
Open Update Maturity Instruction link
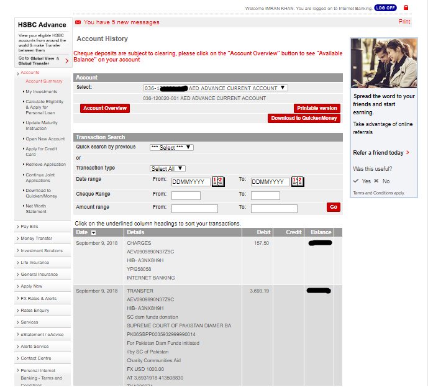tap(42, 125)
